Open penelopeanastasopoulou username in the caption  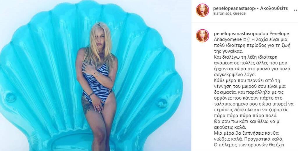[241, 34]
